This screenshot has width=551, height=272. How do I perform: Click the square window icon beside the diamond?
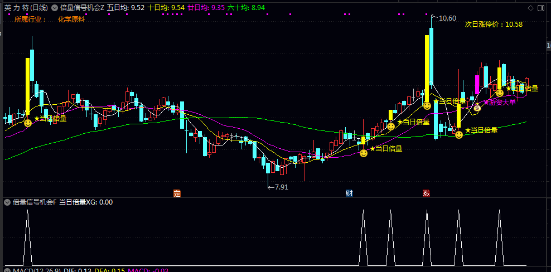(541, 8)
